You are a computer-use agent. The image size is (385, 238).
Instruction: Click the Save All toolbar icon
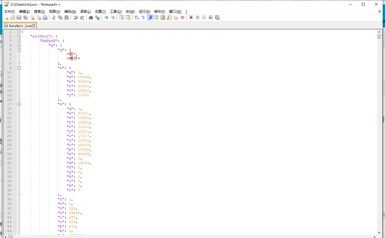[x=26, y=18]
